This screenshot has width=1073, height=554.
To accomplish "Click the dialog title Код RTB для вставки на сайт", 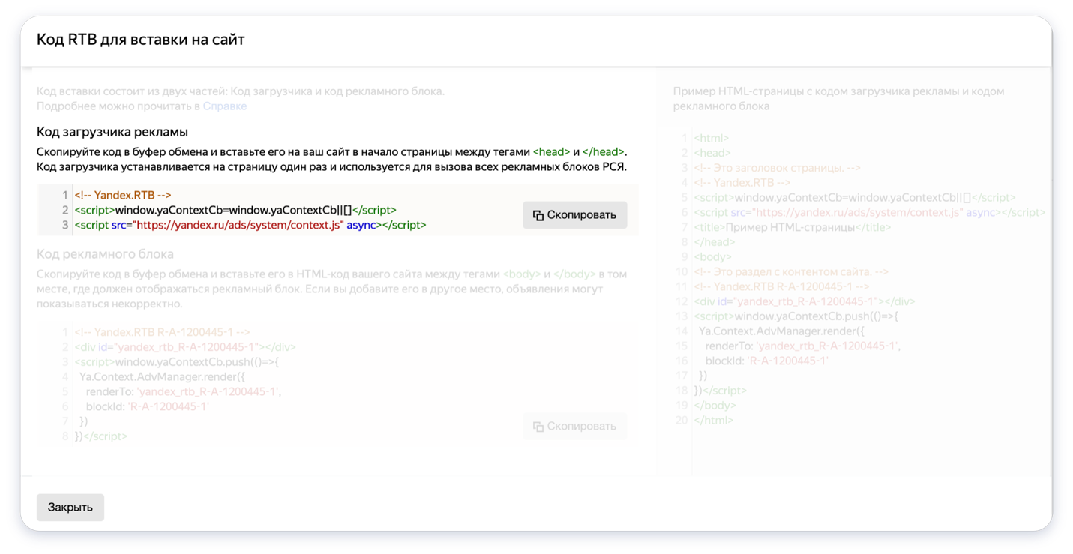I will pos(141,40).
